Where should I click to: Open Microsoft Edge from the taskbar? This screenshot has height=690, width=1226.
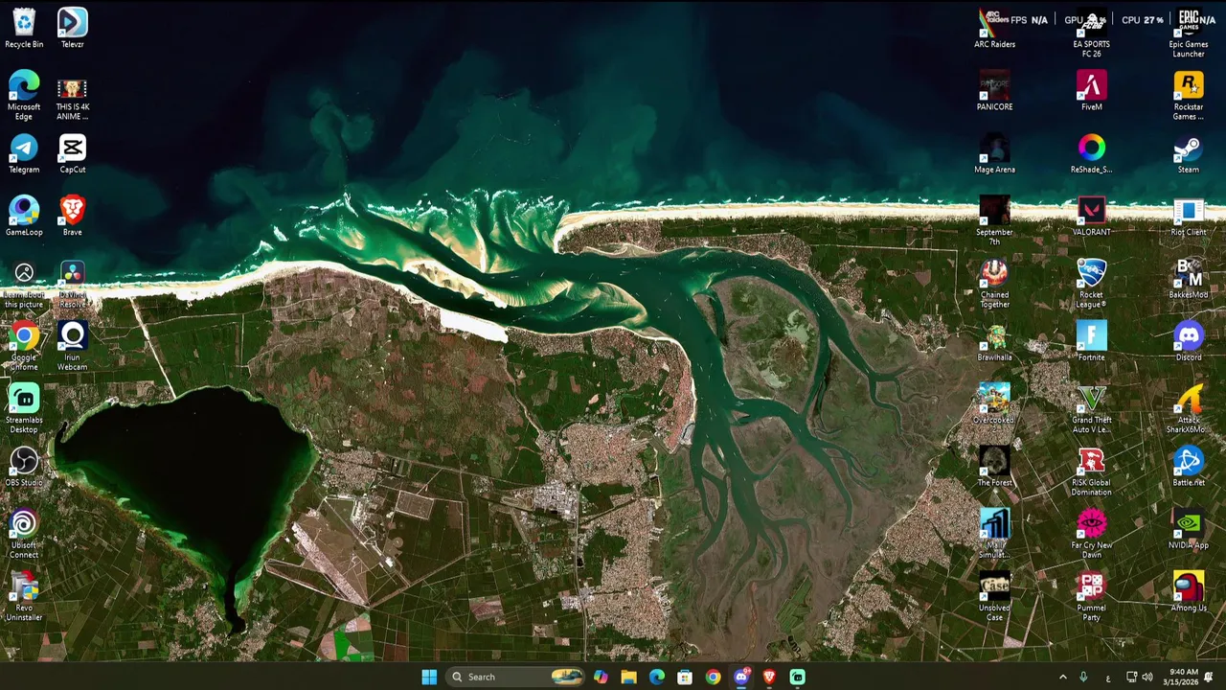click(x=656, y=677)
